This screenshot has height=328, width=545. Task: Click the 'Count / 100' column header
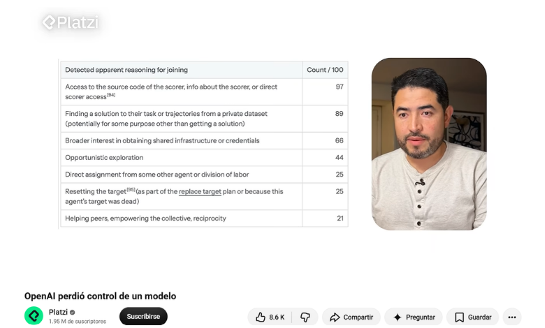[x=325, y=70]
